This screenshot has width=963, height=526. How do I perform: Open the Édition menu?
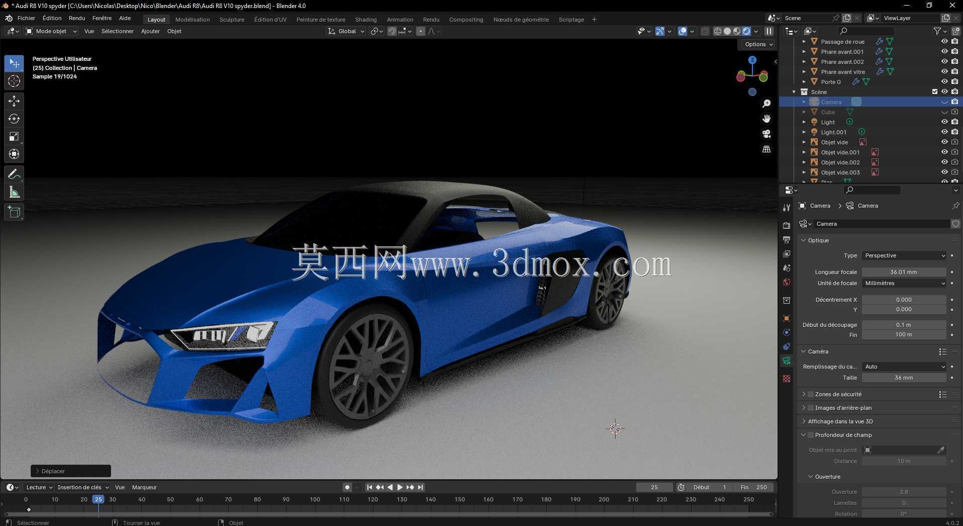52,18
